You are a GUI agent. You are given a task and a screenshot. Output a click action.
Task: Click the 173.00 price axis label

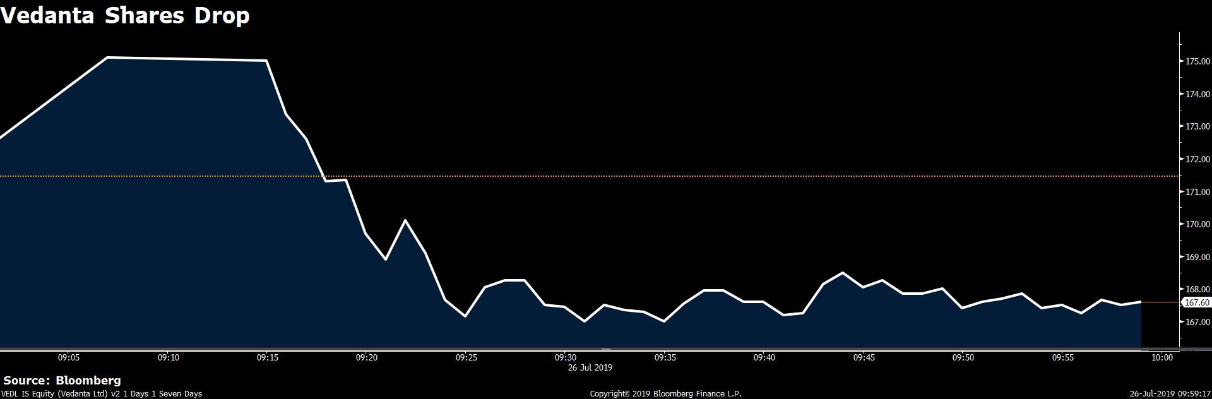[1197, 127]
